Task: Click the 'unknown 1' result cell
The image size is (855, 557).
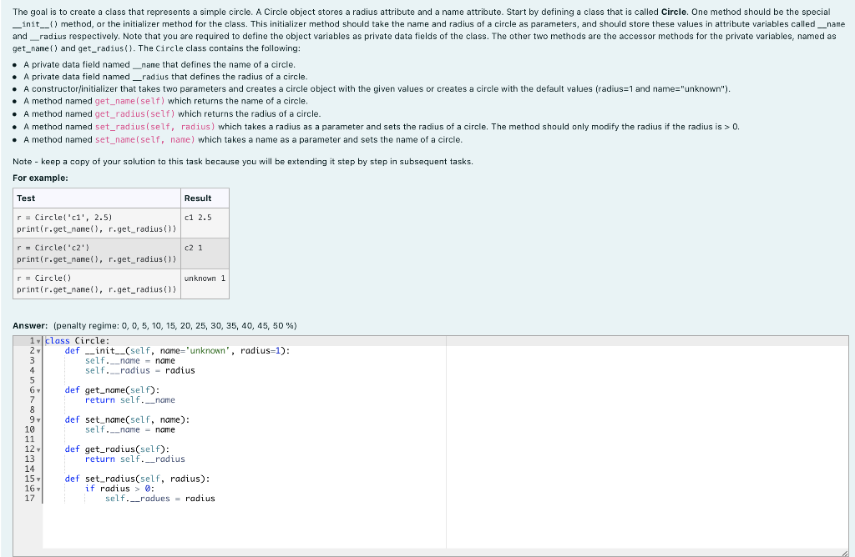Action: pyautogui.click(x=205, y=284)
